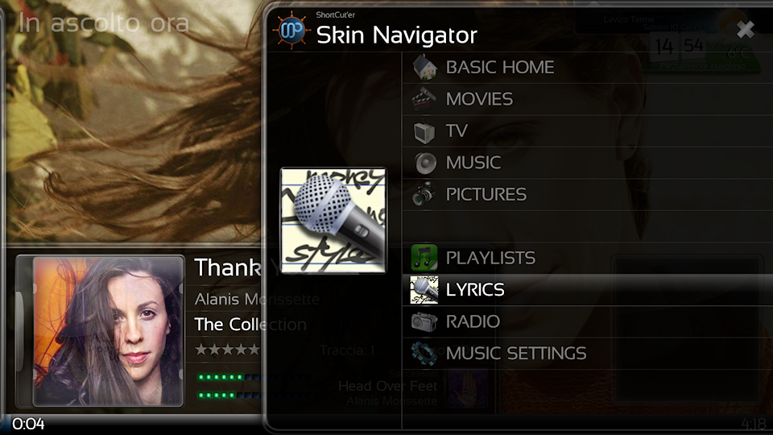Click the Movies clapperboard icon
The width and height of the screenshot is (773, 435).
tap(424, 98)
